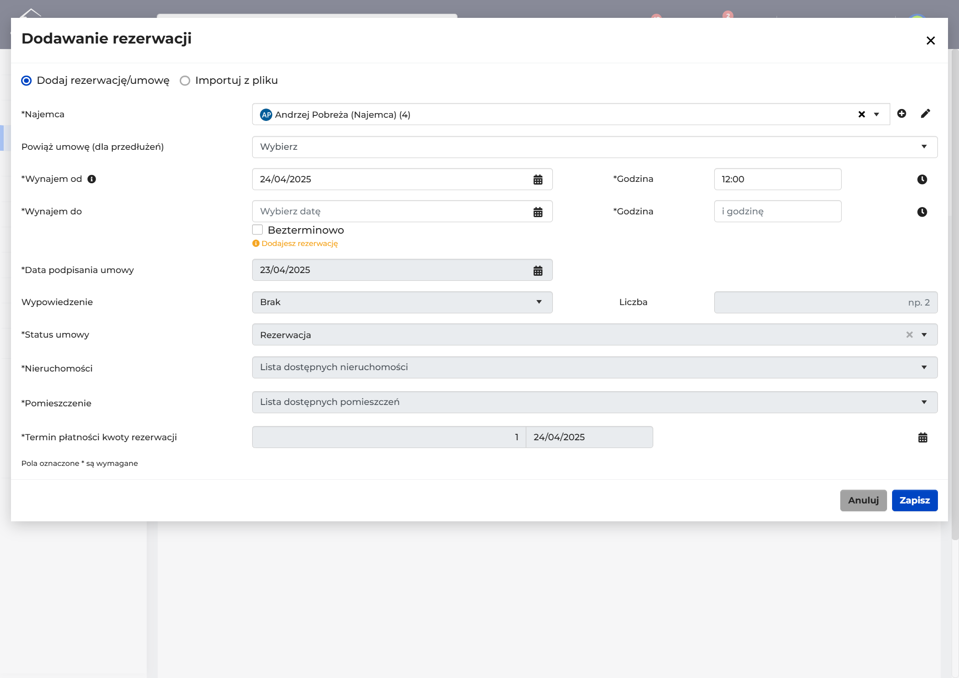Click the signing date field 23/04/2025
Screen dimensions: 959x678
coord(402,270)
